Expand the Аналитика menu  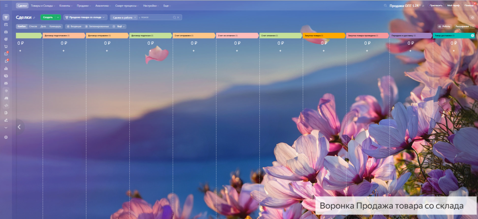tap(103, 6)
